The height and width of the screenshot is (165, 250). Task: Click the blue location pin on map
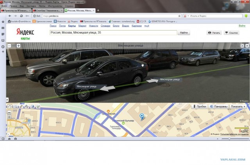point(142,117)
